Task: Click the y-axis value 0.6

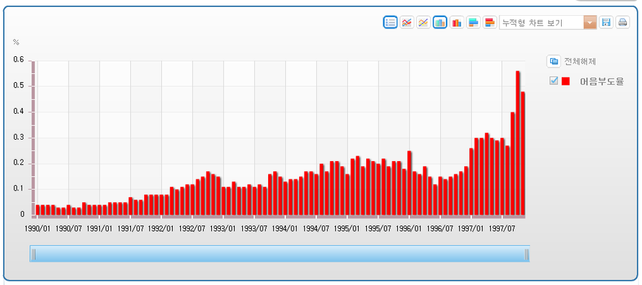Action: [19, 60]
